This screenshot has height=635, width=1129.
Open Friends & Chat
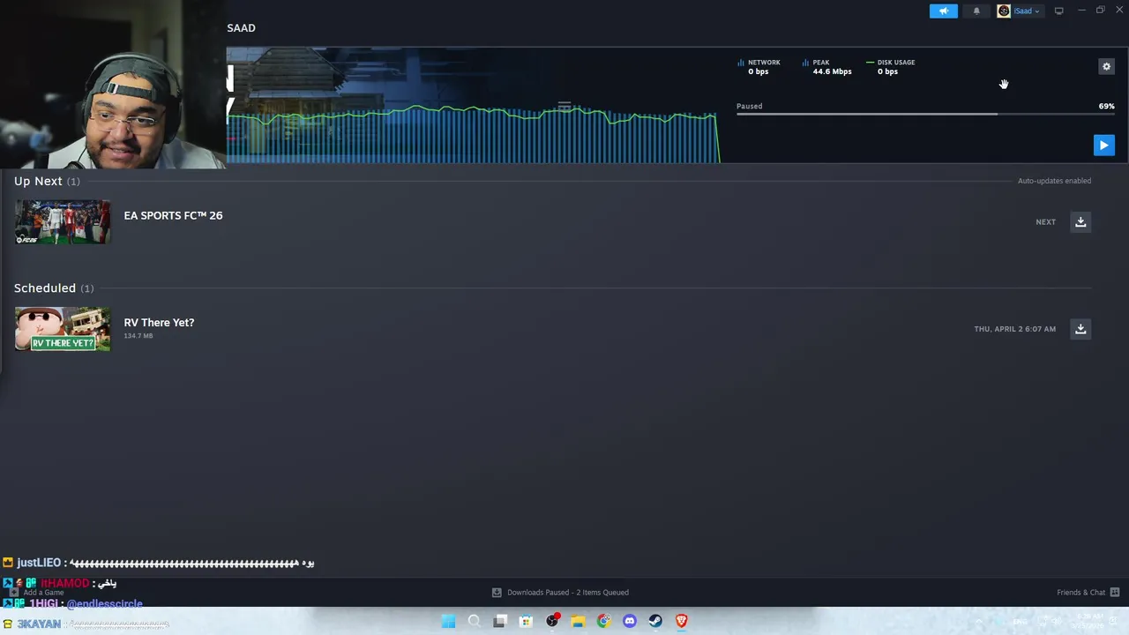[x=1080, y=592]
